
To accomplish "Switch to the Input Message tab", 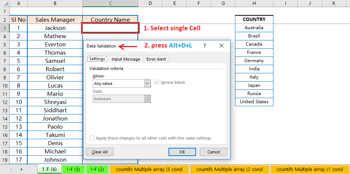I will click(126, 59).
